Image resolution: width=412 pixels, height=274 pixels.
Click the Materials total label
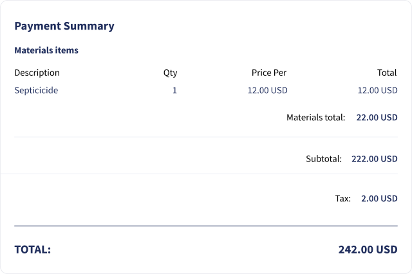[x=316, y=117]
